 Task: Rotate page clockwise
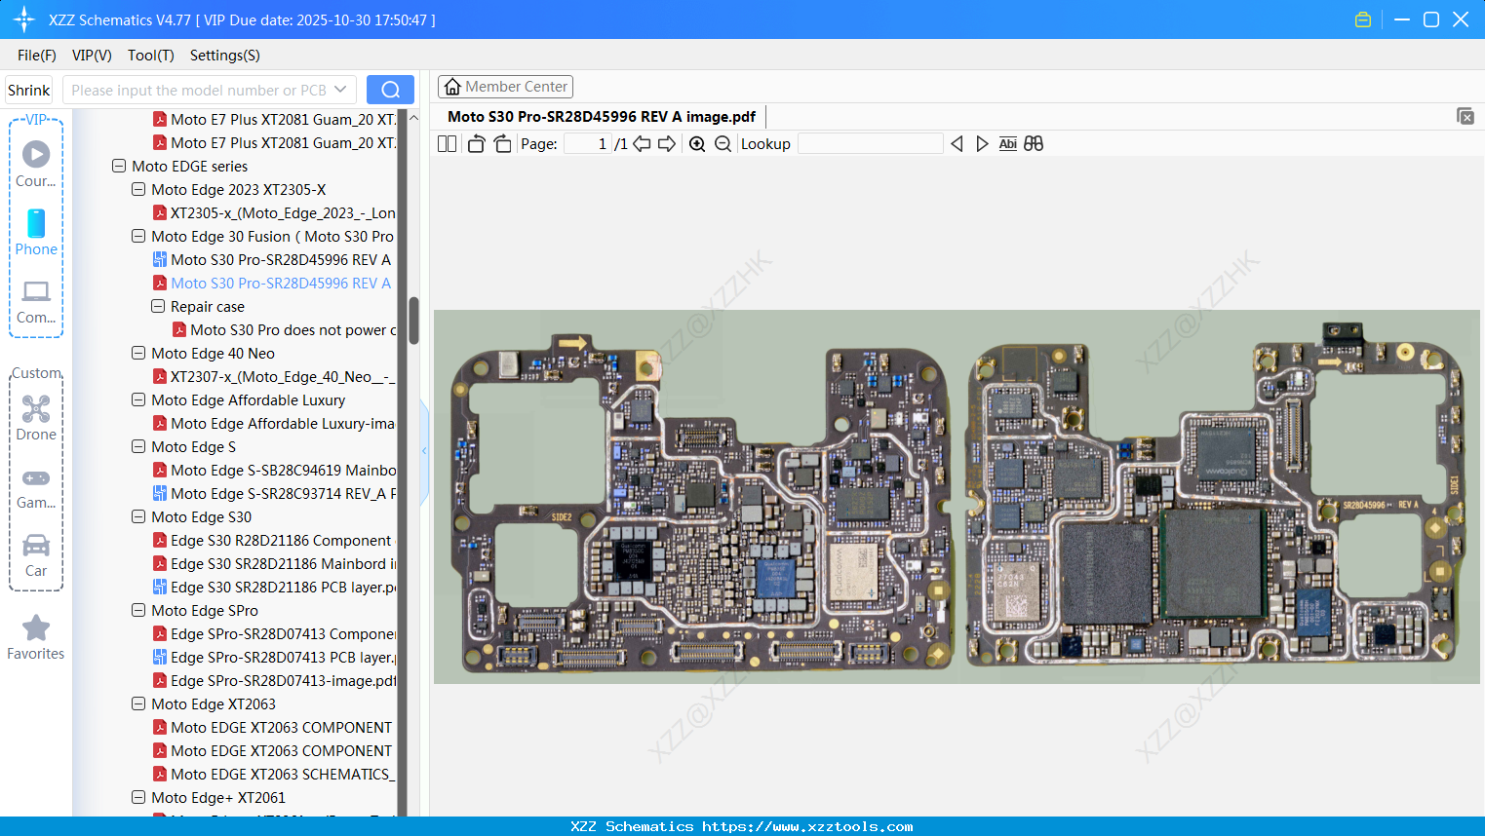click(x=502, y=144)
